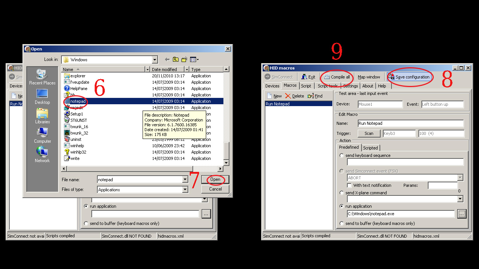Toggle the With text notification checkbox
Image resolution: width=479 pixels, height=269 pixels.
click(350, 185)
